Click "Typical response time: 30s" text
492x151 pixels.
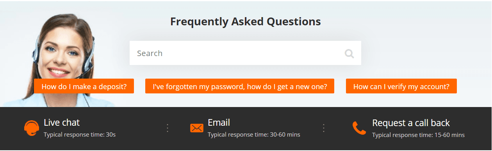(80, 135)
